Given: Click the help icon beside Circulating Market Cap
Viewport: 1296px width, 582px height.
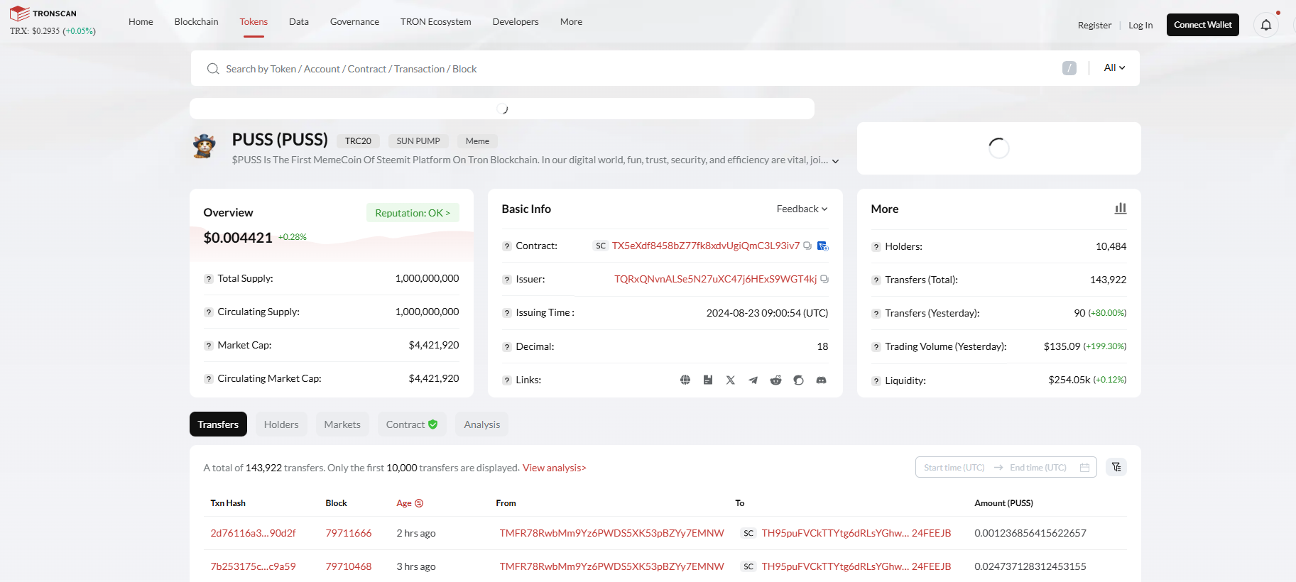Looking at the screenshot, I should pos(209,379).
